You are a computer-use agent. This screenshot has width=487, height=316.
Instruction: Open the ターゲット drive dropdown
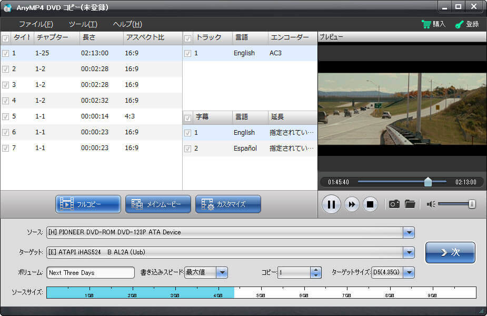(x=409, y=253)
